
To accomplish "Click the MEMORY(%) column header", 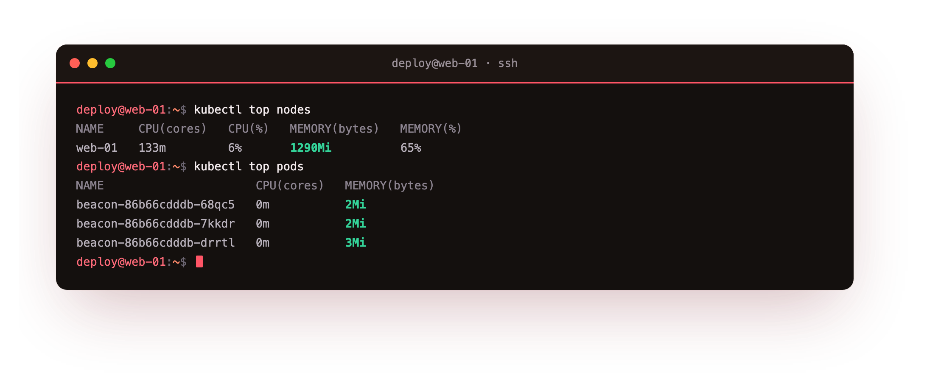I will click(x=431, y=129).
